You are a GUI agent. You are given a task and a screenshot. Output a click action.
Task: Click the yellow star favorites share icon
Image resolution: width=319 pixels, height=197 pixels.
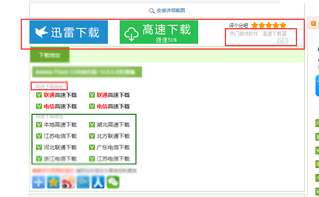tap(53, 182)
